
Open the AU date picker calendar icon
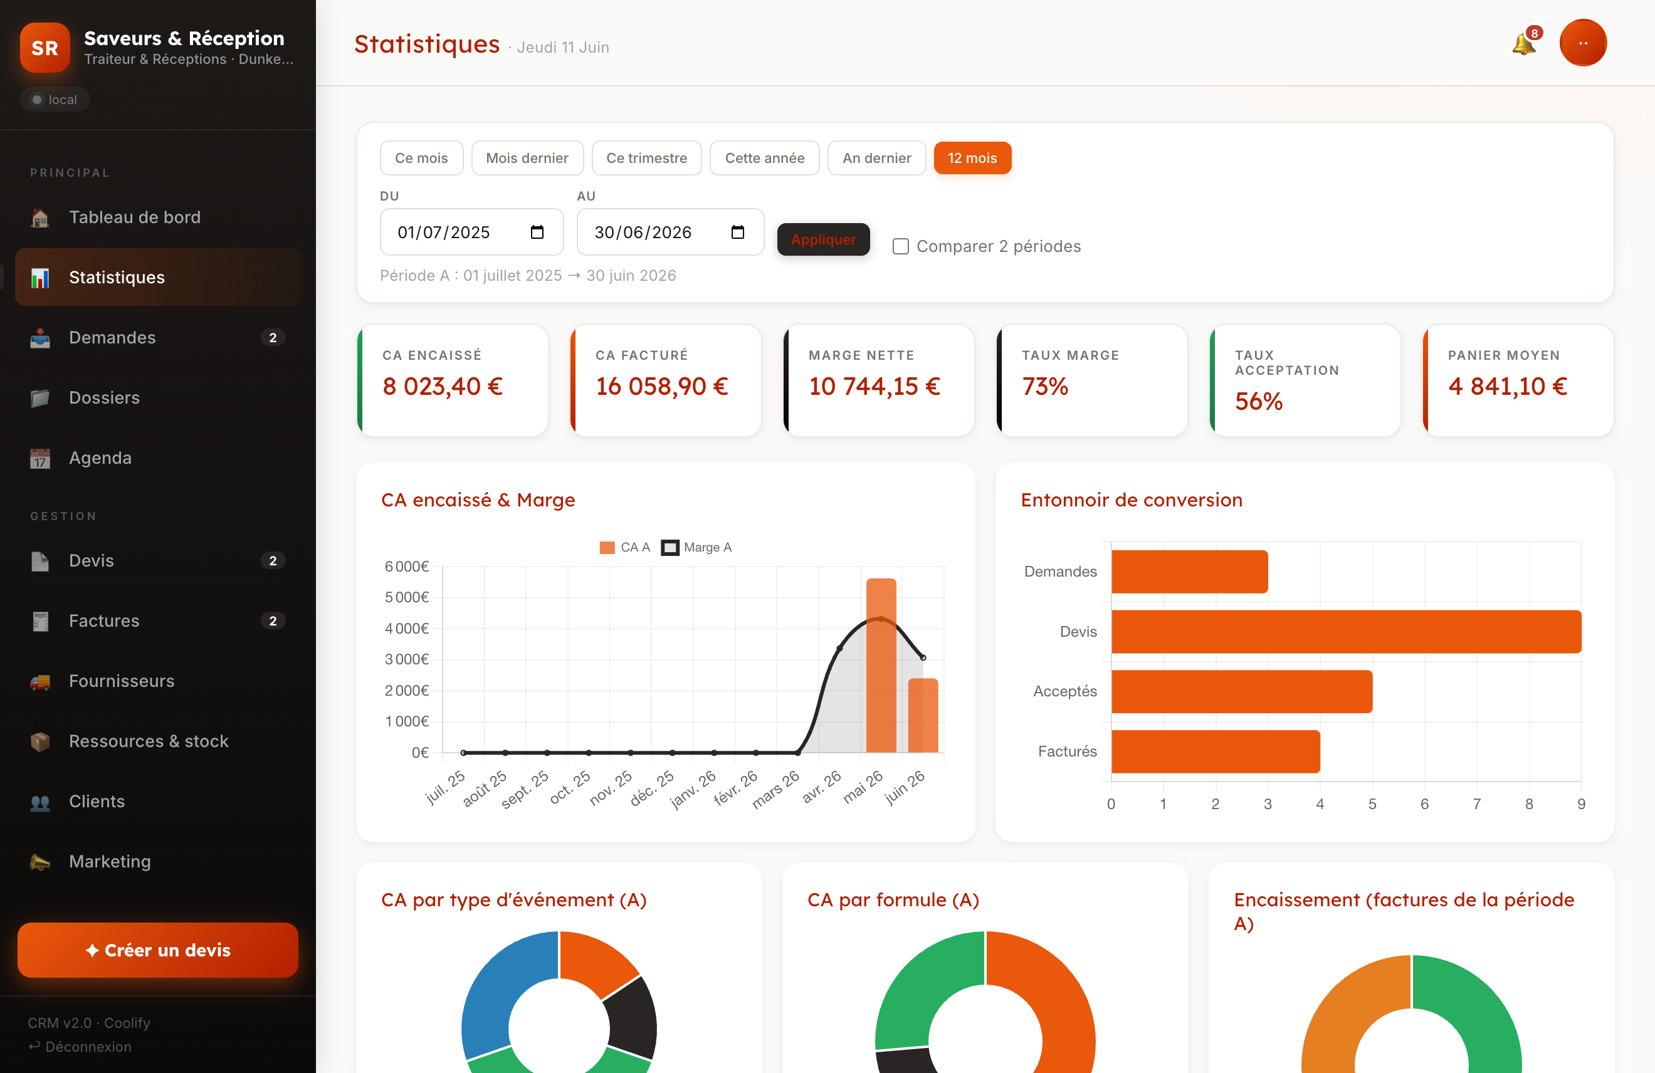[738, 231]
